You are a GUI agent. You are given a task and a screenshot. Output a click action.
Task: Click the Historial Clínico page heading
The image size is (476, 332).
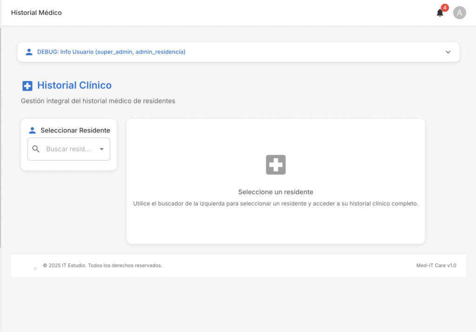[74, 86]
